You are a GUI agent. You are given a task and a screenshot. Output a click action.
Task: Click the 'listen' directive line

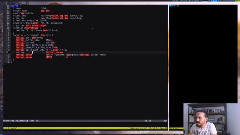(30, 8)
